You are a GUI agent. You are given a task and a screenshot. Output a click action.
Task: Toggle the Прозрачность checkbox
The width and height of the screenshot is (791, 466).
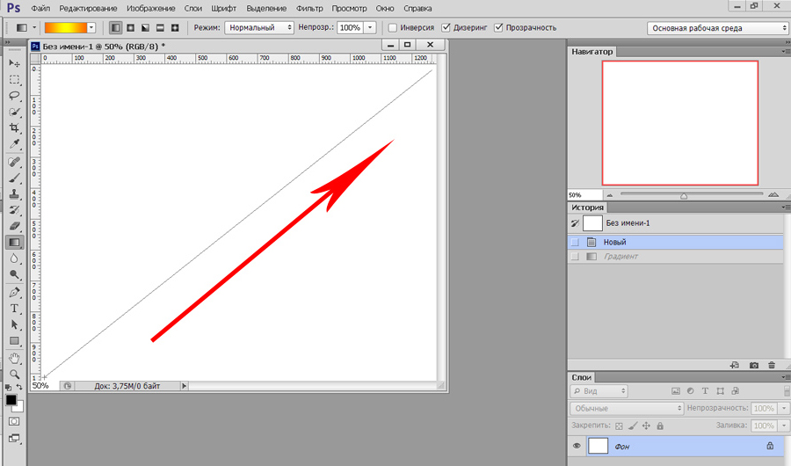[498, 28]
